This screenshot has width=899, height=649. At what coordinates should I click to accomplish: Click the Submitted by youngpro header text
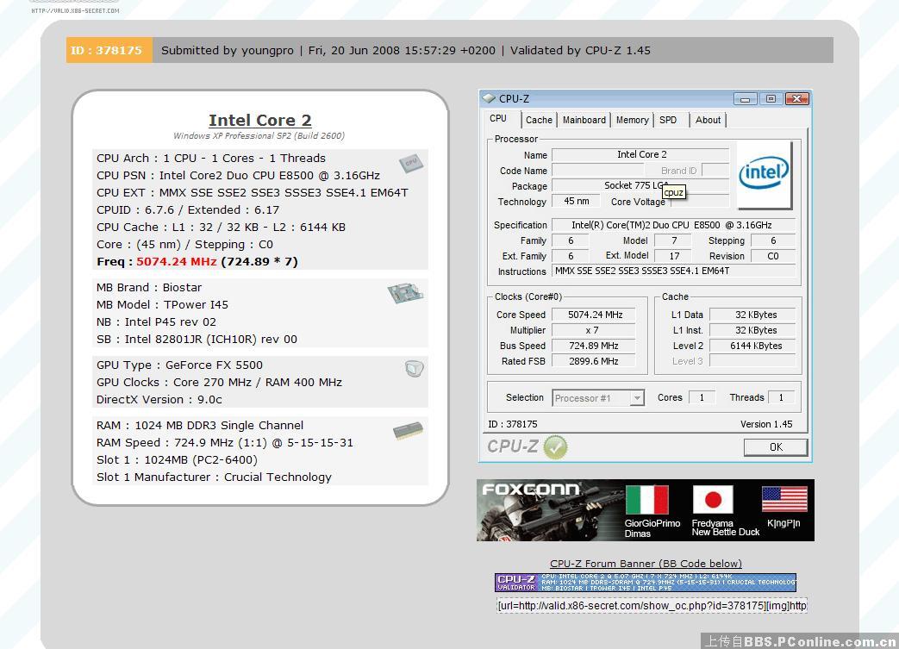[x=227, y=51]
